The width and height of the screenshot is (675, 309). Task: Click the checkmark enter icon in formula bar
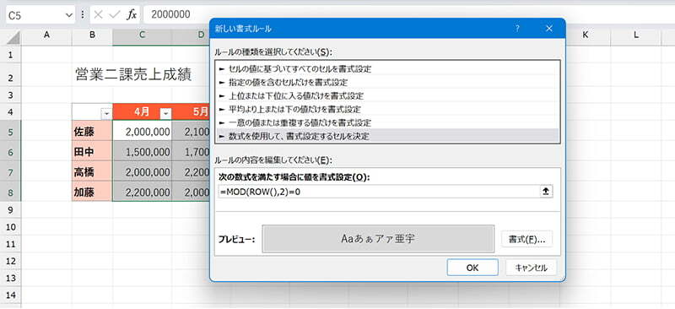115,14
